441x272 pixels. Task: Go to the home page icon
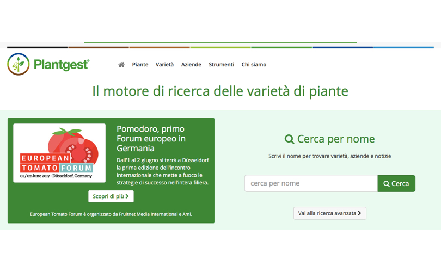(121, 65)
